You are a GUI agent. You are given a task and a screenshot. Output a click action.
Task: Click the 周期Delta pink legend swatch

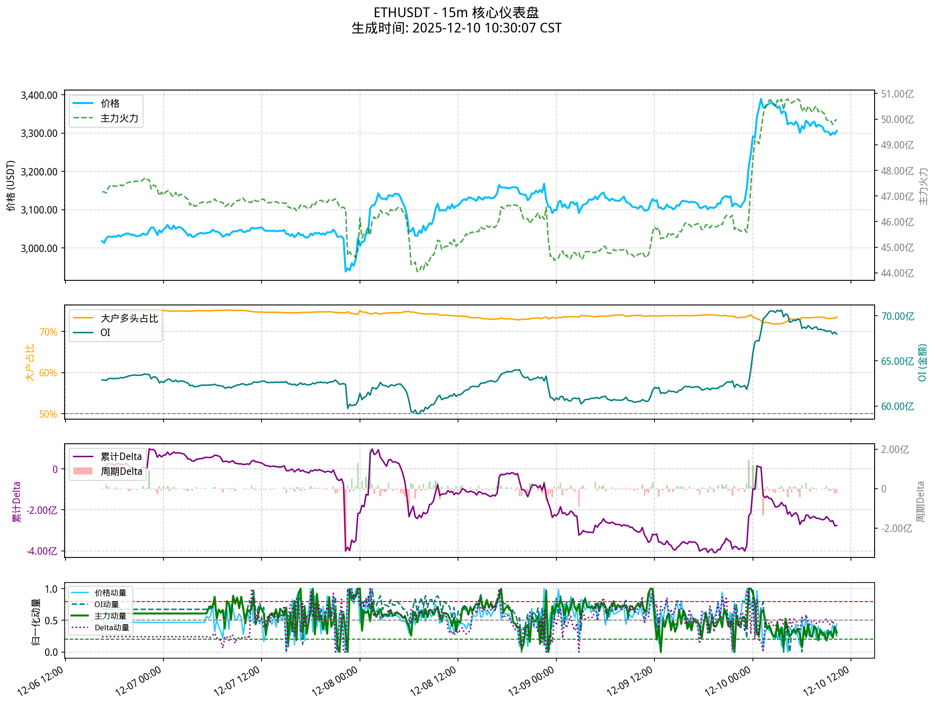[x=83, y=472]
